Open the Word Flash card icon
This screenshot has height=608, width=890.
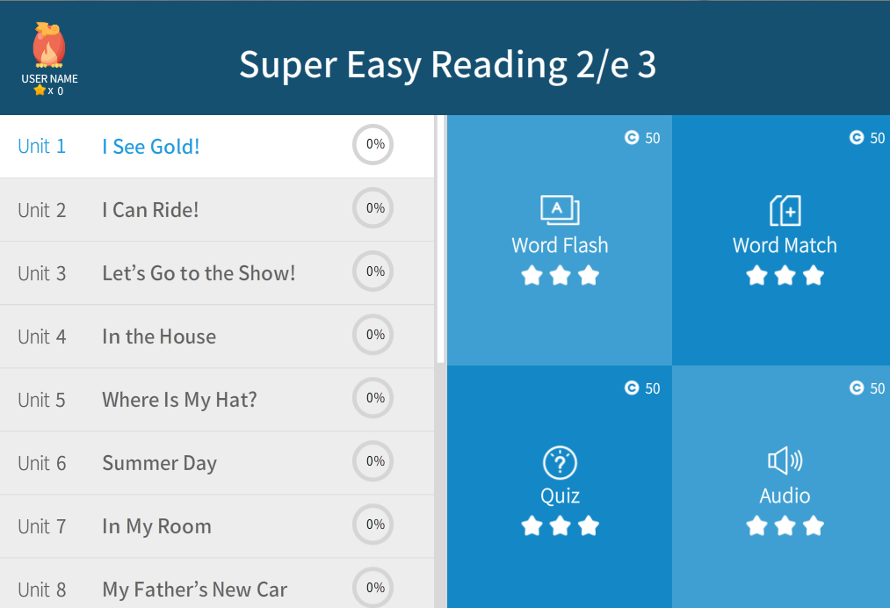[x=560, y=210]
